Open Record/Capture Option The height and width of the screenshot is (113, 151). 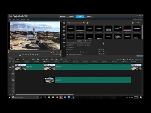click(33, 59)
